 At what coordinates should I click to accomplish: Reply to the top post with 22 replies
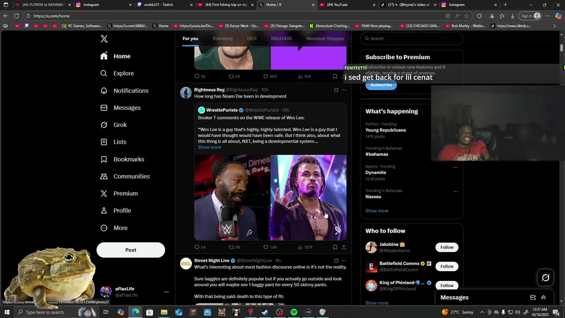click(200, 76)
